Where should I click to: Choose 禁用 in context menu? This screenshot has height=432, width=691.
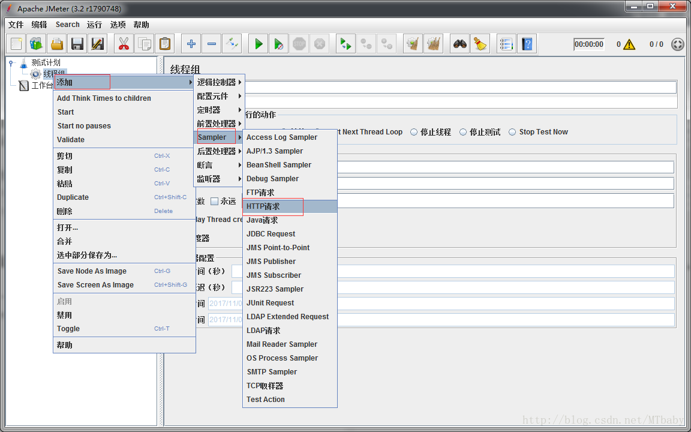[124, 315]
